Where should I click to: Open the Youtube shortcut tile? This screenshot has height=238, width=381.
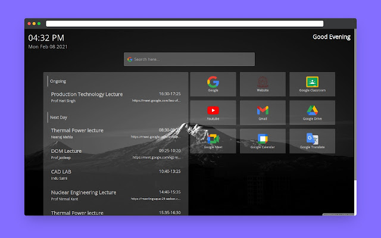213,112
